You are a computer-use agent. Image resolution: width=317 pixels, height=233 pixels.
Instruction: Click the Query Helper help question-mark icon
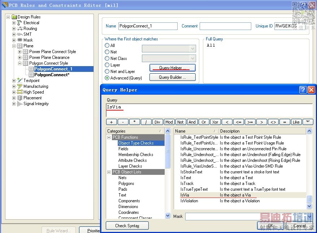(303, 90)
